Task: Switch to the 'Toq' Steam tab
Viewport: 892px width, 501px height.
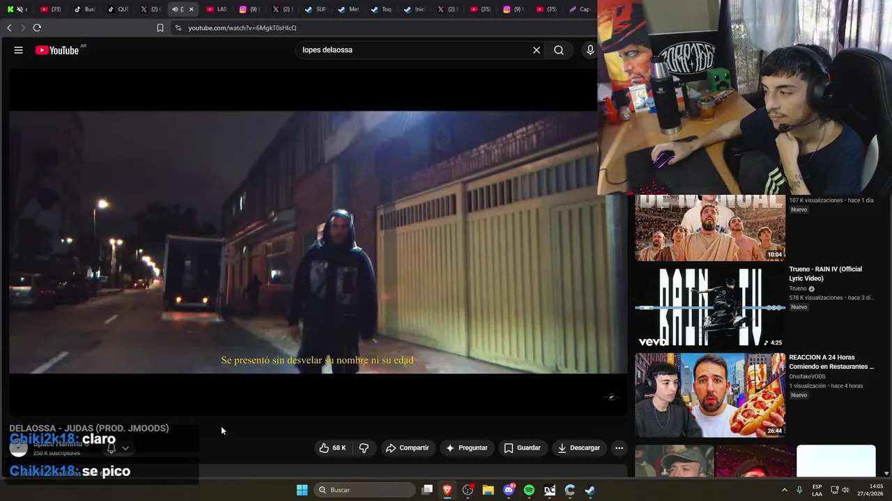Action: click(x=381, y=9)
